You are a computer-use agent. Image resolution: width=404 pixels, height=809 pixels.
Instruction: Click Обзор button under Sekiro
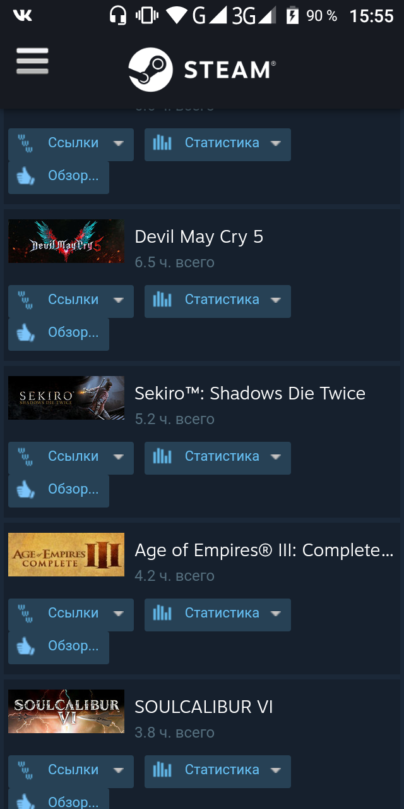[x=59, y=490]
